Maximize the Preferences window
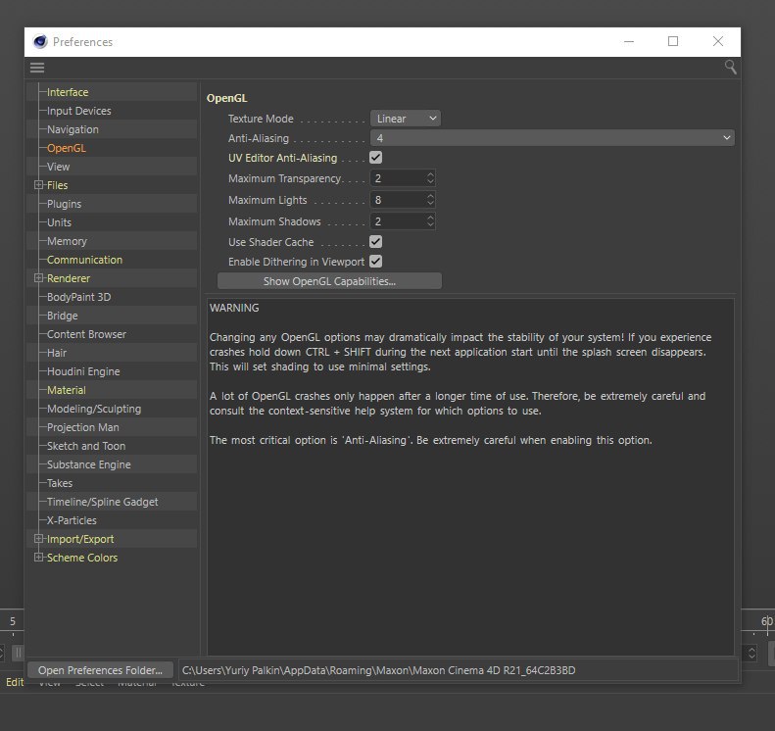 coord(673,41)
